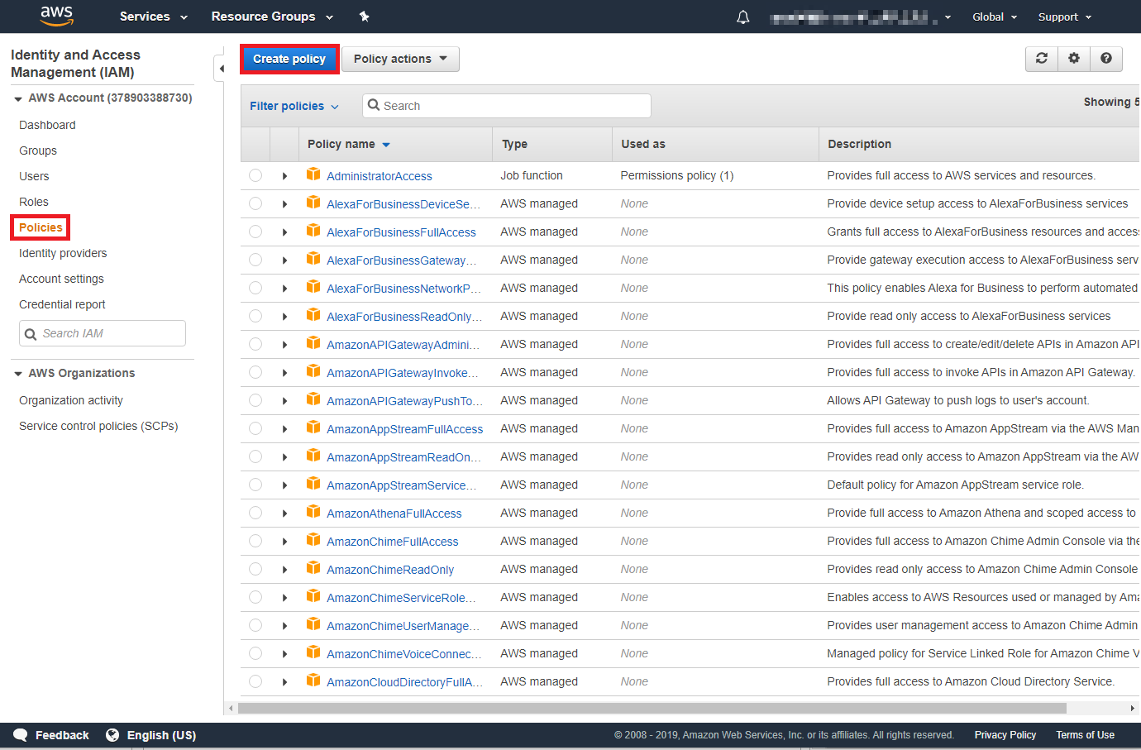Click the Create policy button

pyautogui.click(x=289, y=59)
